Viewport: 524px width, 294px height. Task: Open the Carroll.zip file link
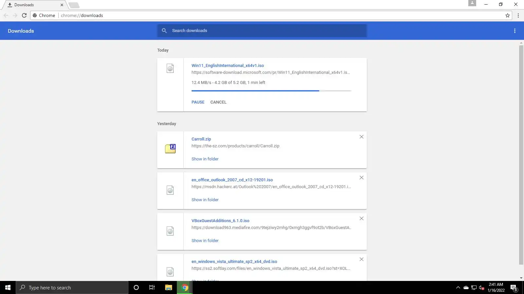(201, 139)
